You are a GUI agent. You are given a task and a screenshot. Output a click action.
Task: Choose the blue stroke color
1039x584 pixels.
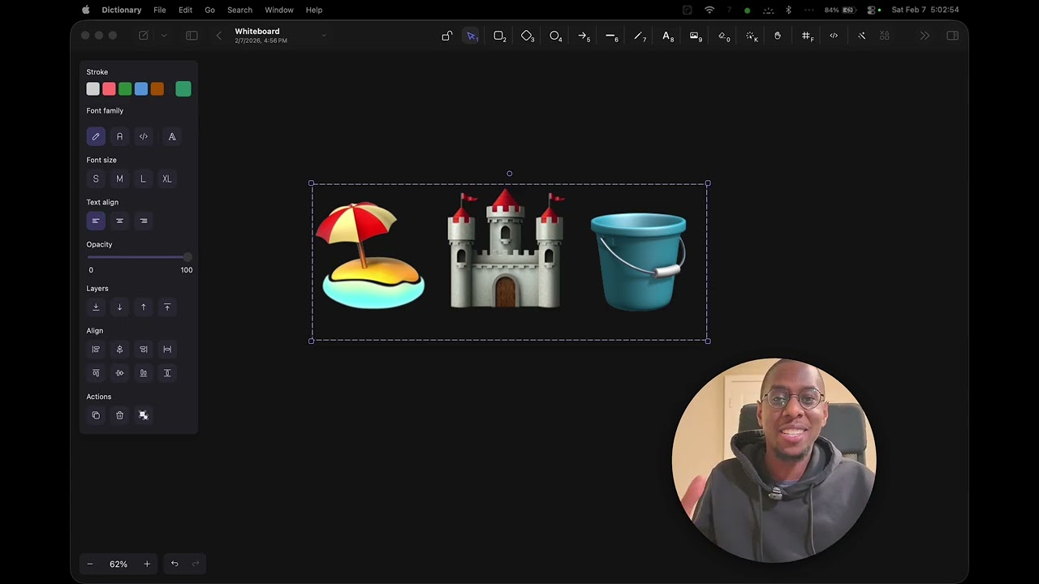(141, 89)
